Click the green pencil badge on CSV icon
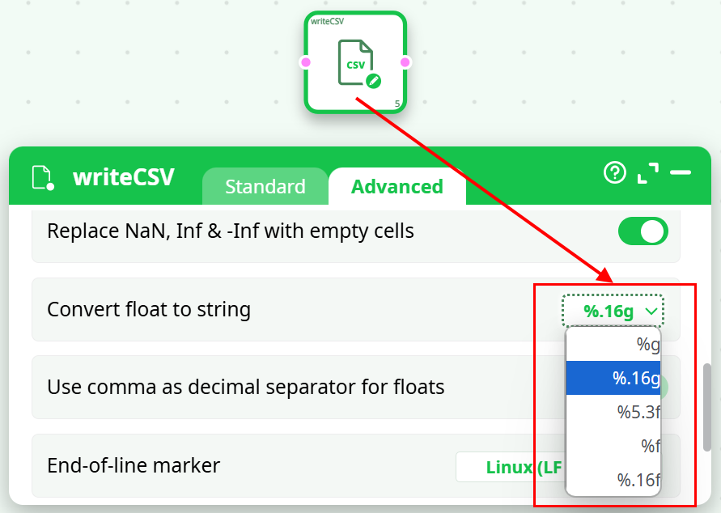The width and height of the screenshot is (721, 513). point(373,80)
